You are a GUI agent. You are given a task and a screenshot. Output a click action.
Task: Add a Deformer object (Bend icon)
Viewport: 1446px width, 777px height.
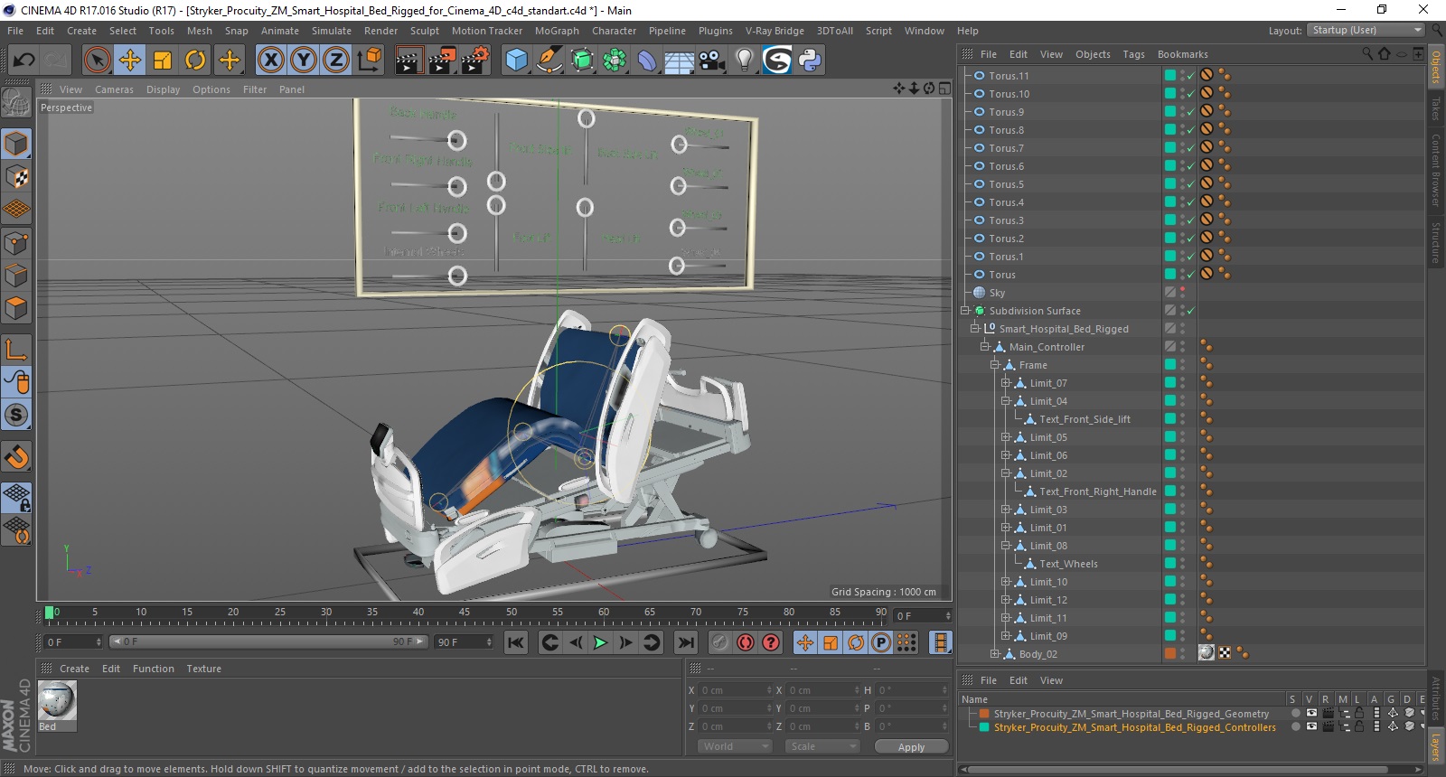[647, 61]
